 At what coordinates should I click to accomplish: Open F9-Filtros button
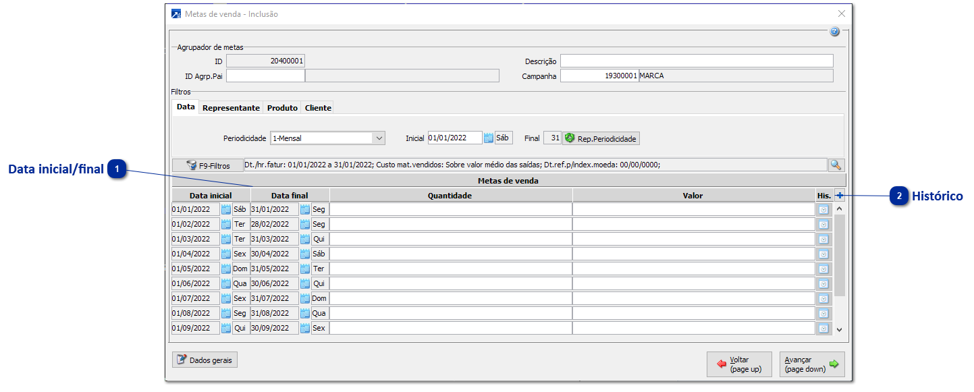(x=208, y=165)
